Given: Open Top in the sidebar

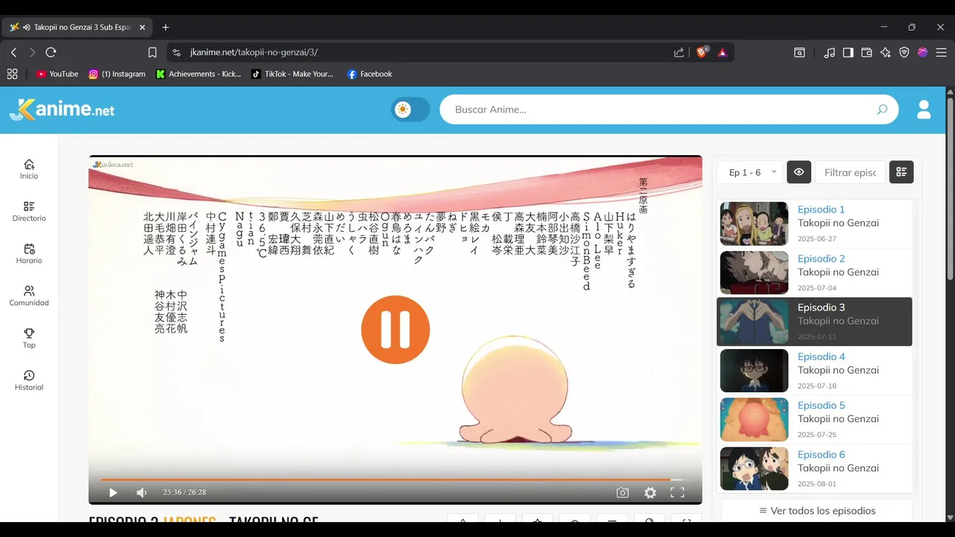Looking at the screenshot, I should (x=29, y=338).
